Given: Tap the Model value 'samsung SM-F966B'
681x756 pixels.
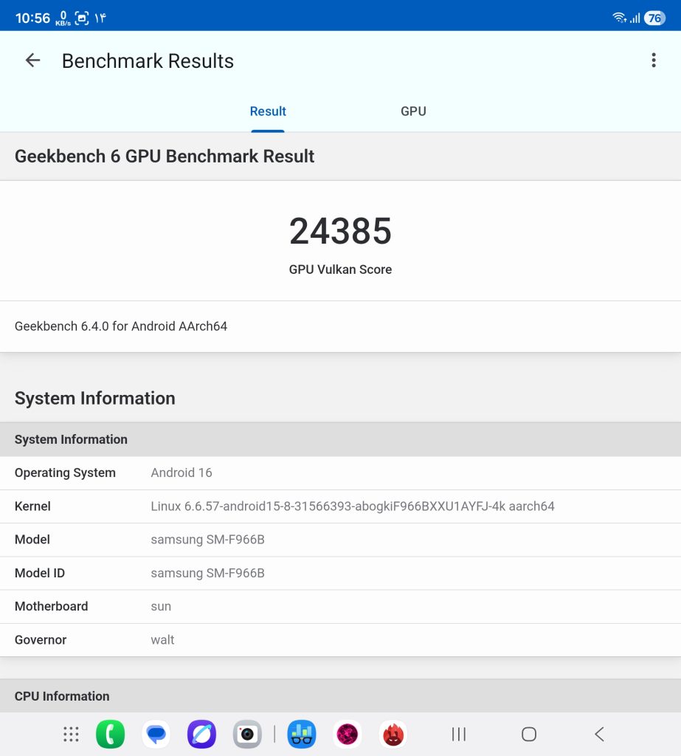Looking at the screenshot, I should (x=207, y=540).
